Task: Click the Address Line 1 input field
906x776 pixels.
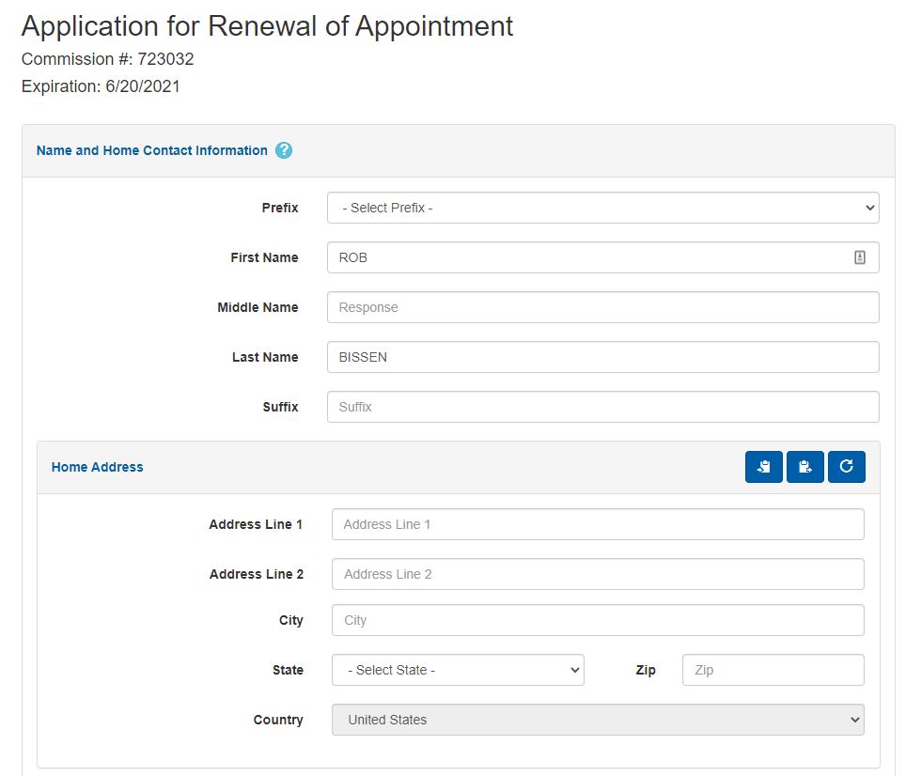Action: (x=598, y=524)
